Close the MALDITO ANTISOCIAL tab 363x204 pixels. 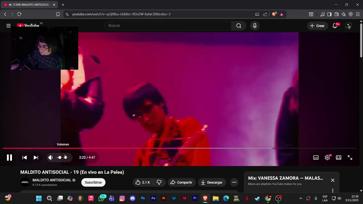pos(54,5)
